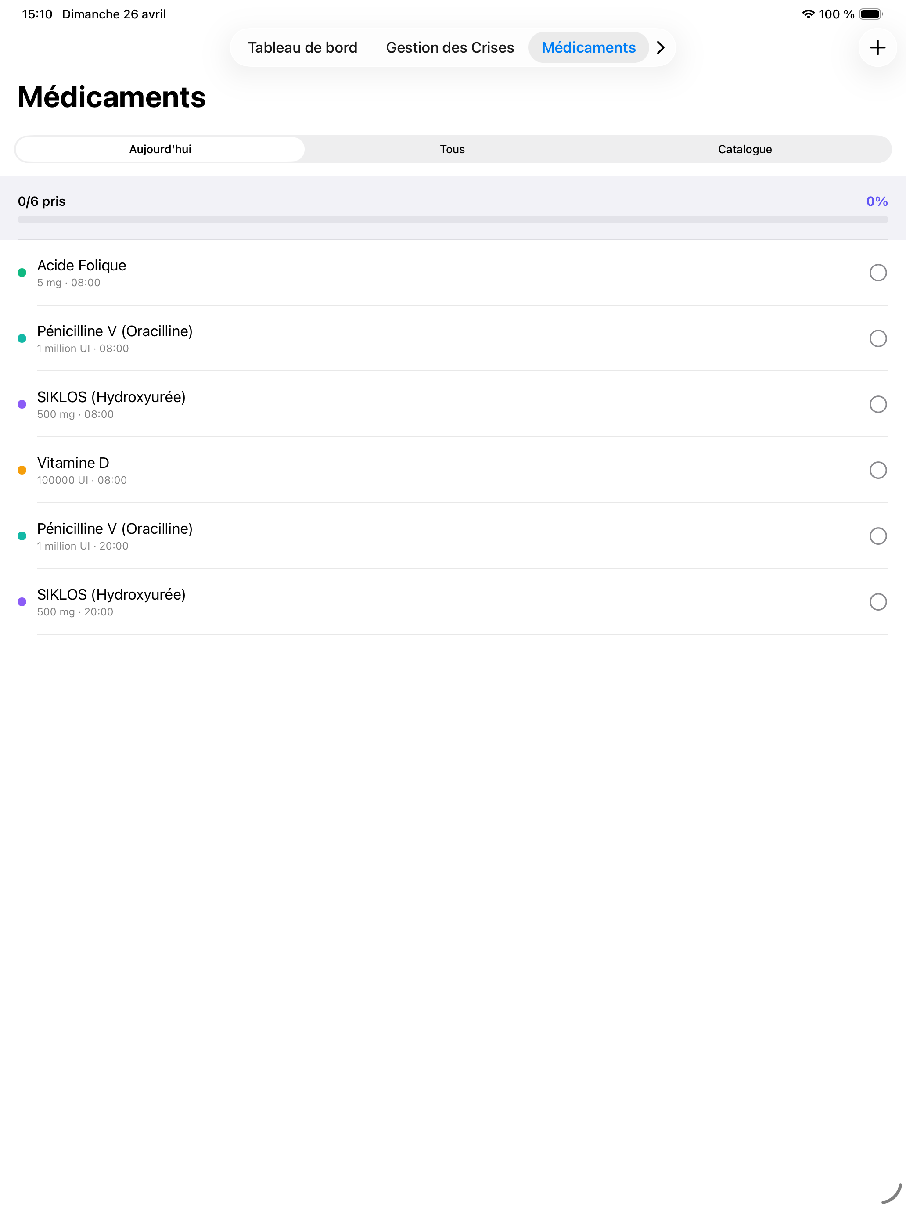Click the orange dot beside Vitamine D
This screenshot has height=1208, width=906.
(22, 470)
